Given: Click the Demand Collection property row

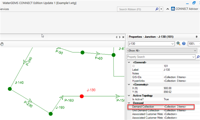Looking at the screenshot, I should click(x=161, y=107).
